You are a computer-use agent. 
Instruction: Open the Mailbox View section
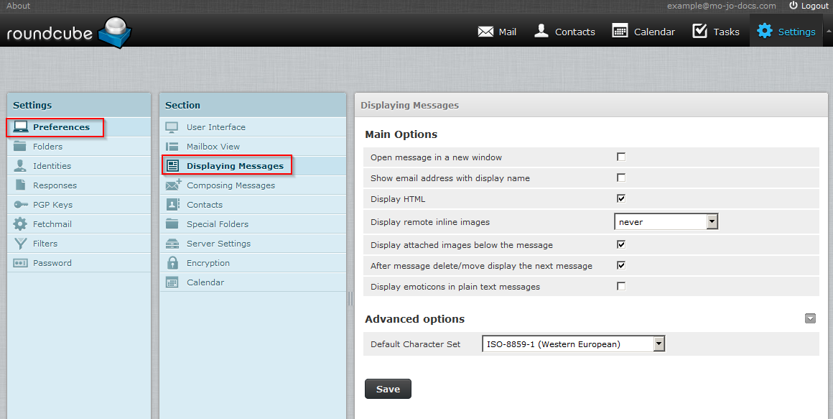pyautogui.click(x=213, y=147)
